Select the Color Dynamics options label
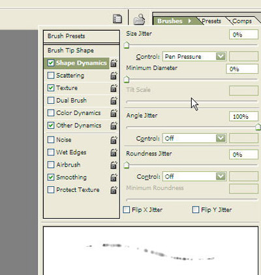Image resolution: width=261 pixels, height=275 pixels. tap(78, 113)
